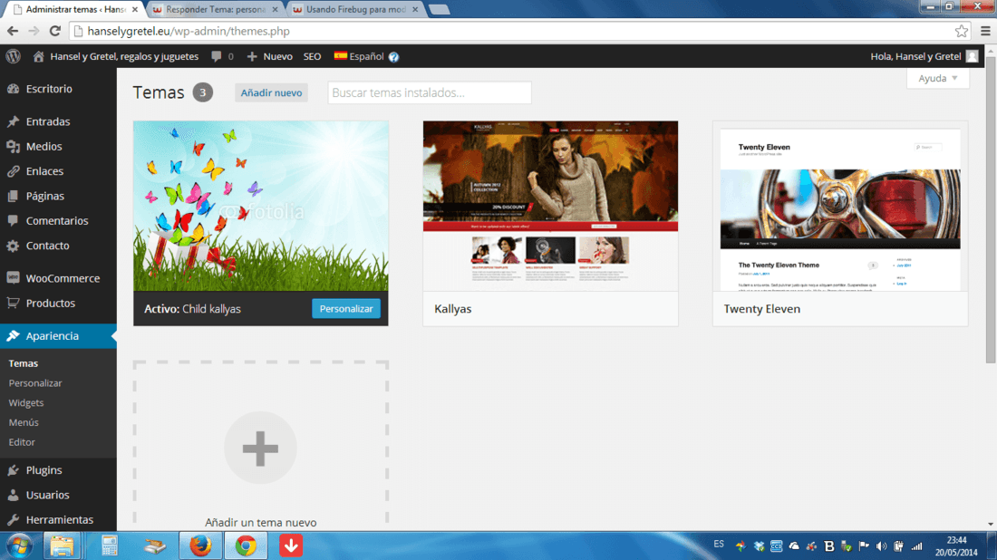Click the blue help question mark icon
This screenshot has height=560, width=997.
pos(393,56)
